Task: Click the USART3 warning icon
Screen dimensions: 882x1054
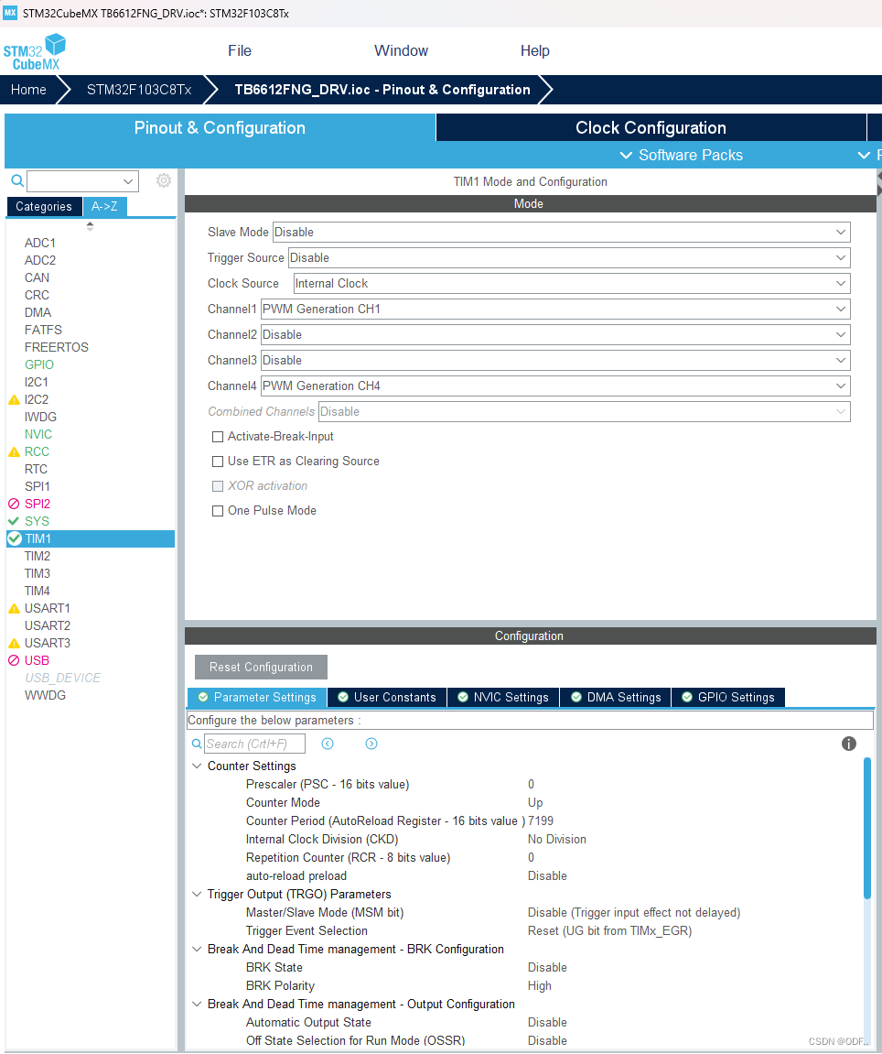Action: (14, 643)
